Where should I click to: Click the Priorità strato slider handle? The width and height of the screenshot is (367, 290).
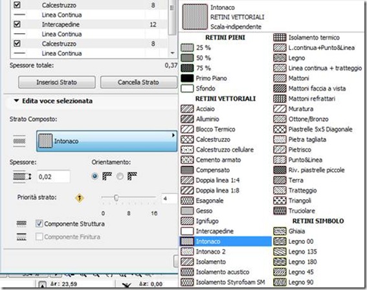click(x=116, y=198)
